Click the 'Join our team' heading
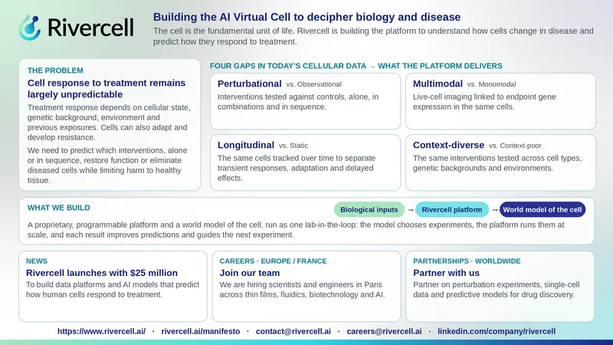This screenshot has width=613, height=345. 250,273
